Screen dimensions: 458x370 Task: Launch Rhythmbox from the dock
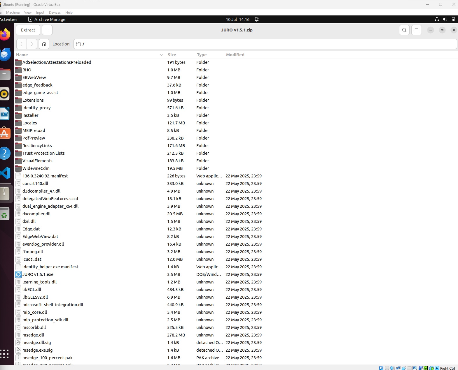4,94
